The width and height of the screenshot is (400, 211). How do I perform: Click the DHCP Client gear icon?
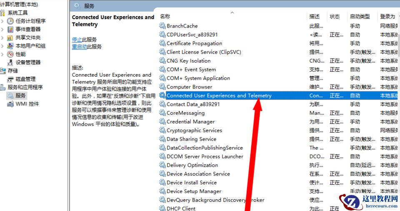point(162,208)
